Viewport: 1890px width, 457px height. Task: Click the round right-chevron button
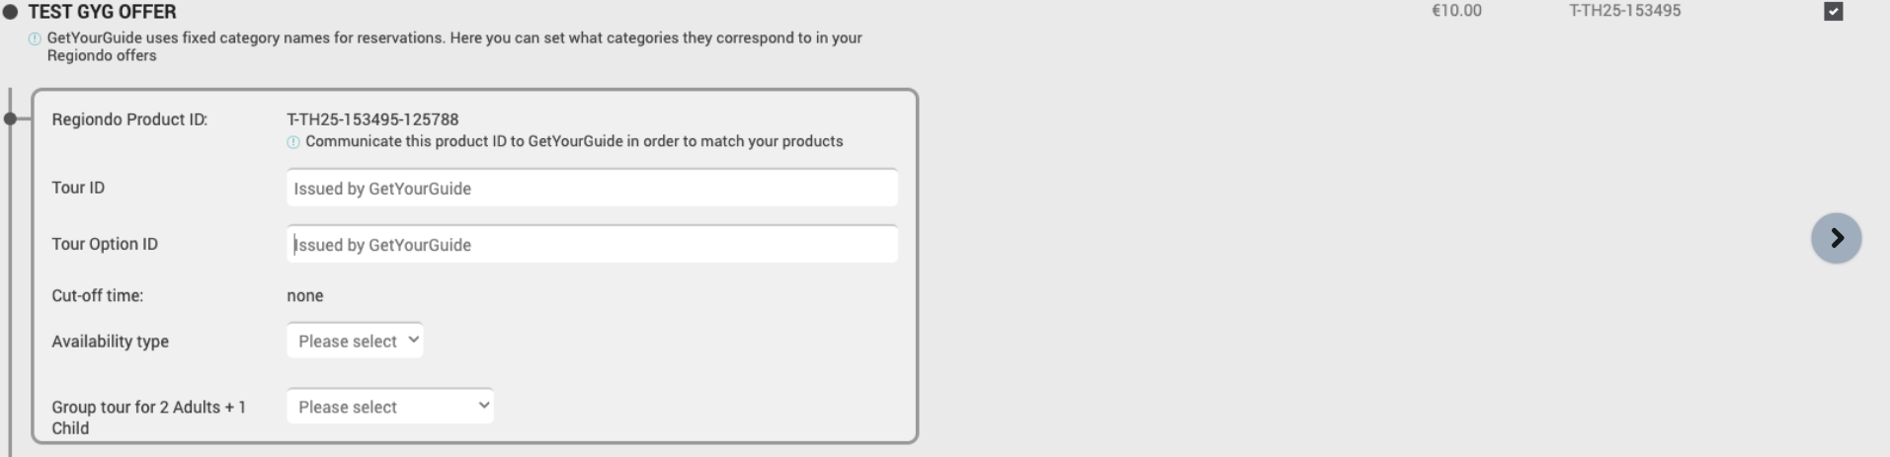click(x=1836, y=238)
